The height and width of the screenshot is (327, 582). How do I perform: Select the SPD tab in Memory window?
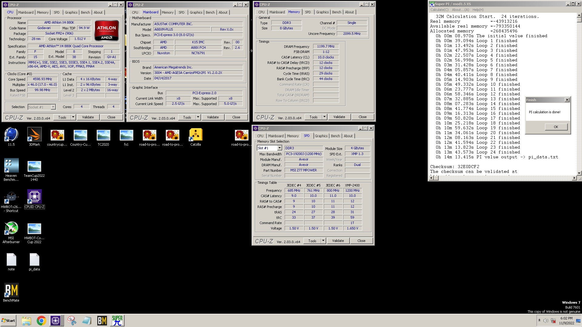(308, 12)
